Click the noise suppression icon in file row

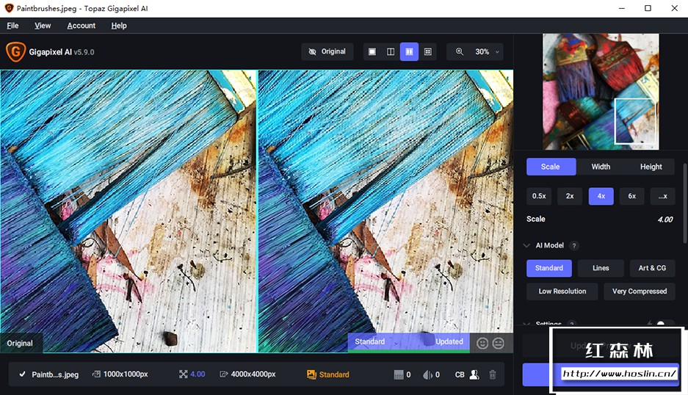(399, 375)
